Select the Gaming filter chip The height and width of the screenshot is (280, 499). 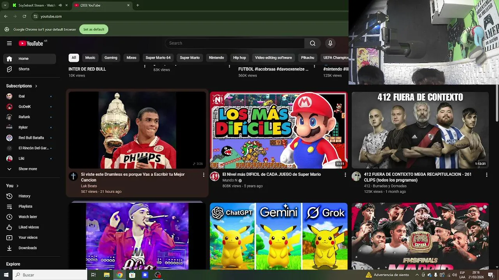tap(111, 58)
